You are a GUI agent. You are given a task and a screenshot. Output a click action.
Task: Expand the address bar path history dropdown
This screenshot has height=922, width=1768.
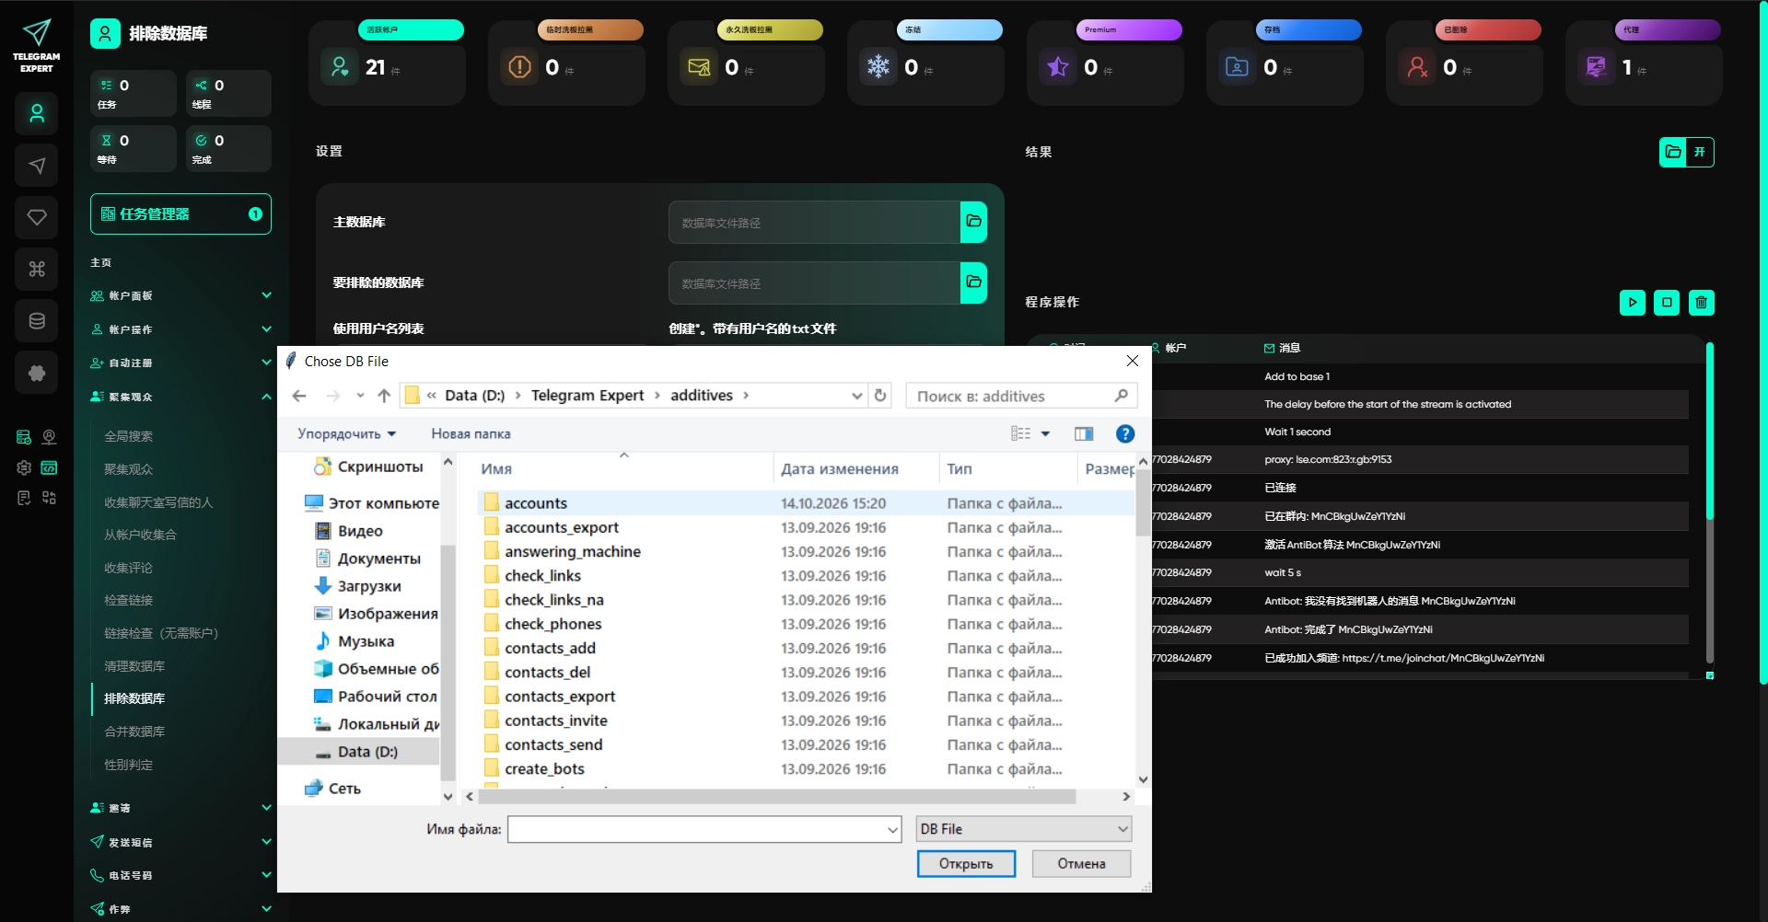(x=856, y=396)
